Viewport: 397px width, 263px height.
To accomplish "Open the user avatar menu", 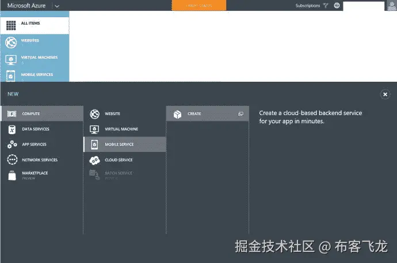I will (x=391, y=6).
